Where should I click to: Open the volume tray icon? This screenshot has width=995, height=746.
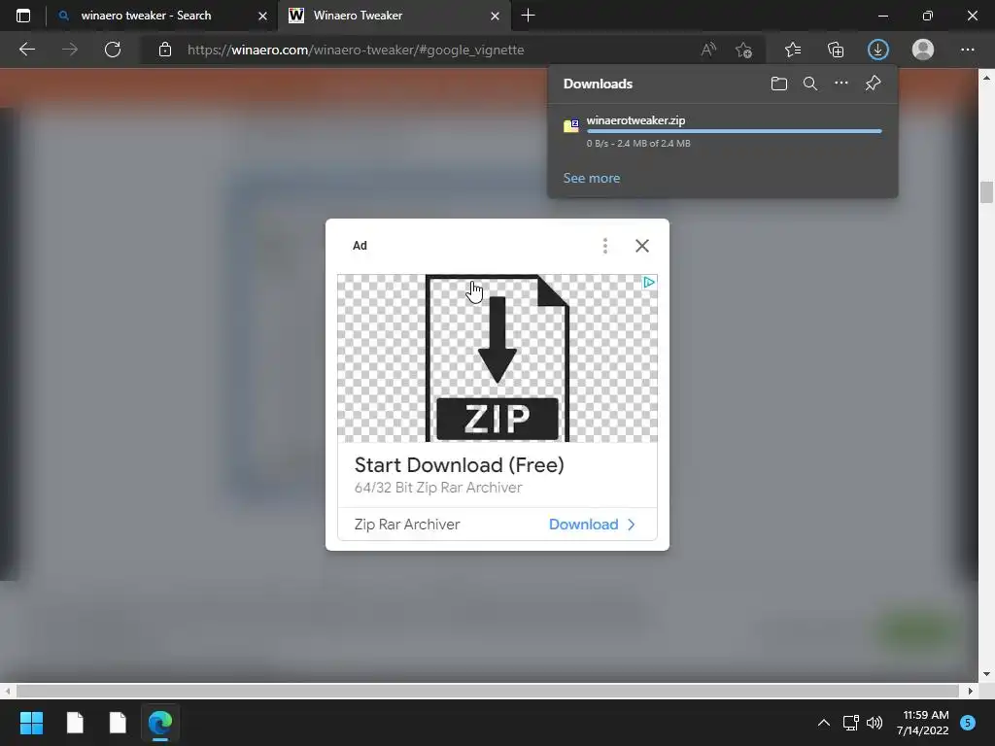coord(875,723)
